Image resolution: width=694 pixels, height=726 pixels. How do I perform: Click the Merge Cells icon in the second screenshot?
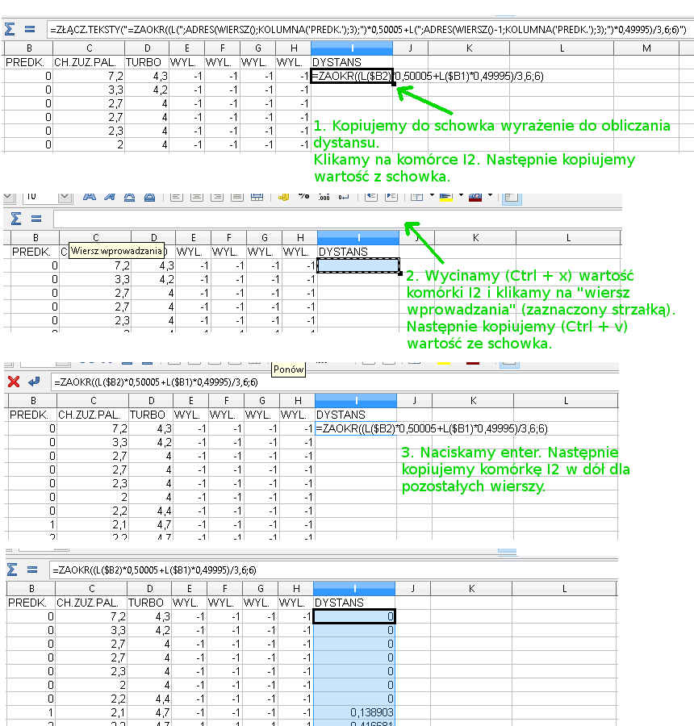(x=257, y=197)
